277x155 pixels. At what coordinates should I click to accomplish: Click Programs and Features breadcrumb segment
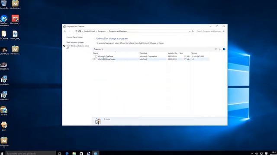pos(118,31)
